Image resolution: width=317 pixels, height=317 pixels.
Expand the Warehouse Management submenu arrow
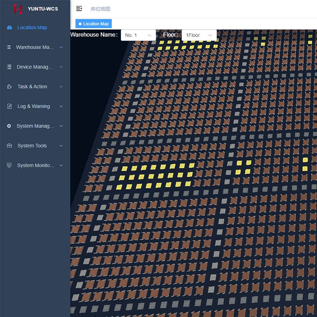(61, 47)
